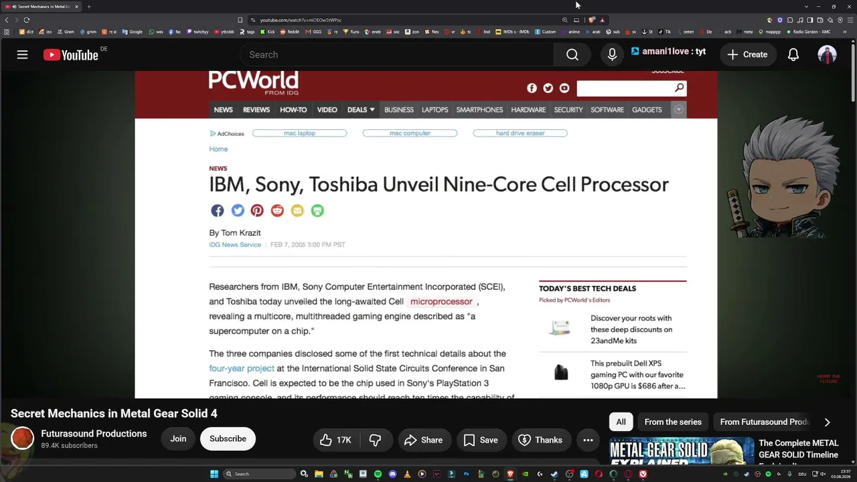Viewport: 857px width, 482px height.
Task: Join the Futurasound Productions channel
Action: pyautogui.click(x=178, y=438)
